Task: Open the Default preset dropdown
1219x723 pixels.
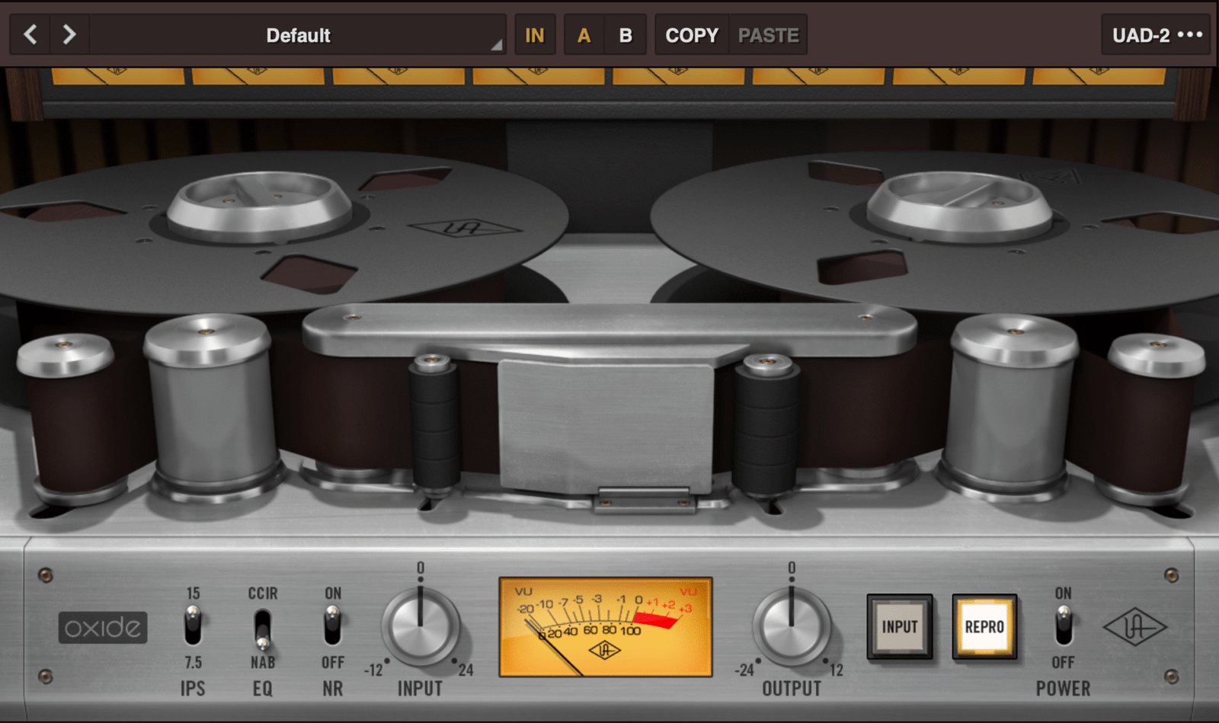Action: tap(297, 34)
